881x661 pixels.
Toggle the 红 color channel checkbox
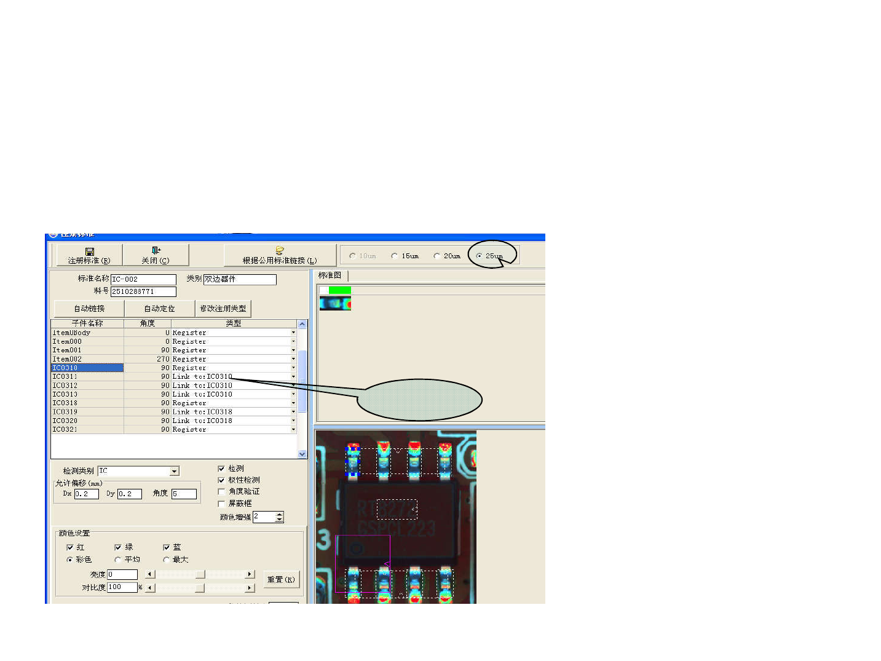click(x=69, y=547)
